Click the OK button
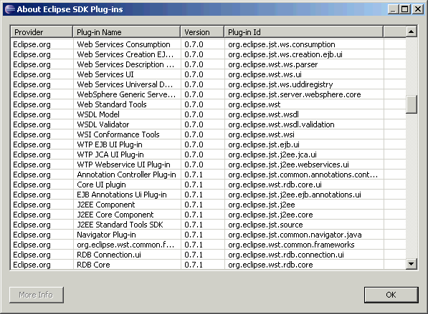The height and width of the screenshot is (314, 428). [x=391, y=295]
